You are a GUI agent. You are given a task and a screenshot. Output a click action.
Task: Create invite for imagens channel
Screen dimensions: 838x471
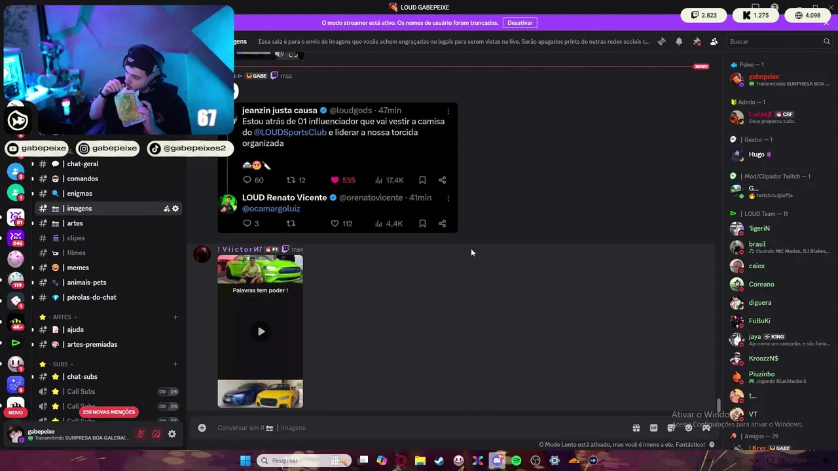166,209
